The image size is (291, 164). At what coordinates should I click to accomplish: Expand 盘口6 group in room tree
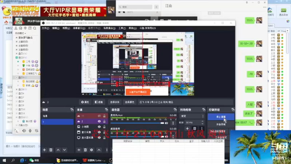16,93
